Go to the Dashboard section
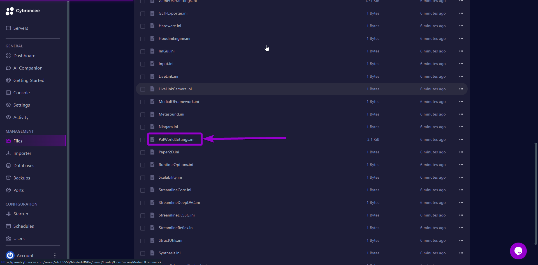The image size is (538, 265). pyautogui.click(x=24, y=56)
